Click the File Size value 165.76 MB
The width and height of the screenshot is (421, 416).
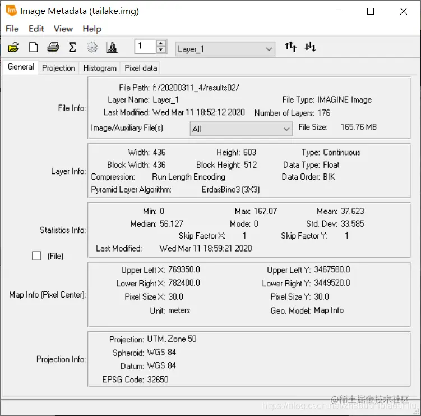[359, 127]
